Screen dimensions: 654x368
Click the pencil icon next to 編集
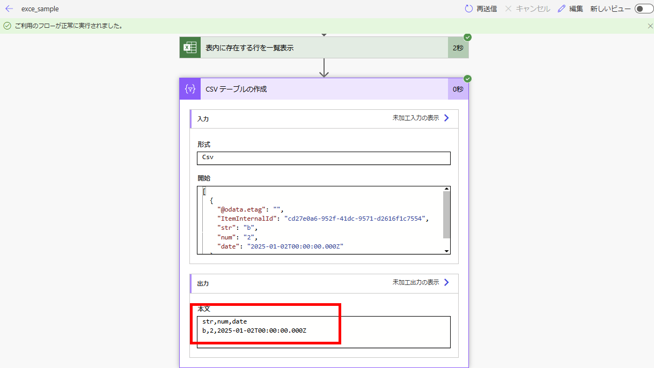[x=561, y=9]
